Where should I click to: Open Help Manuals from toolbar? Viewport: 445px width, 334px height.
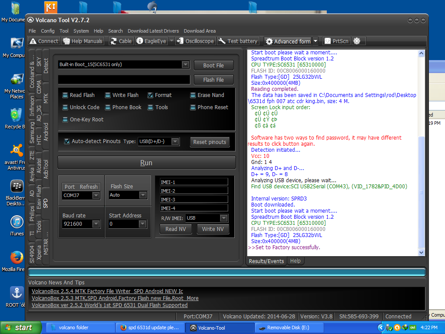83,41
